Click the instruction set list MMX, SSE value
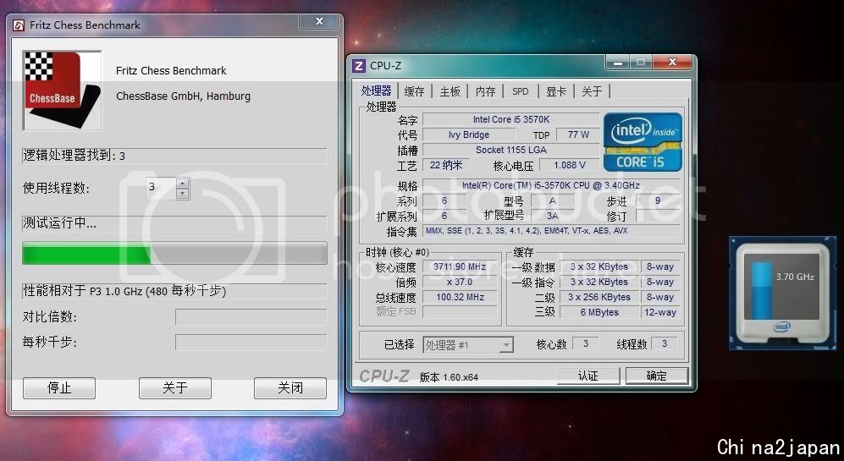Viewport: 844px width, 461px height. click(x=550, y=231)
